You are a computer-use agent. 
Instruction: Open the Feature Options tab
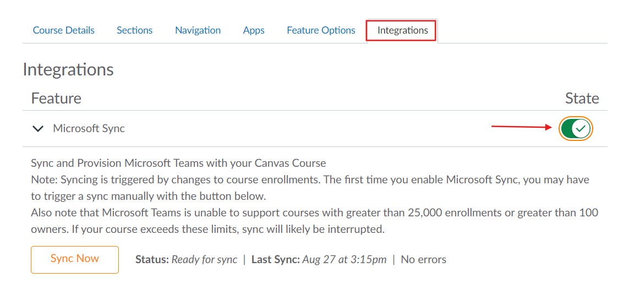coord(321,30)
